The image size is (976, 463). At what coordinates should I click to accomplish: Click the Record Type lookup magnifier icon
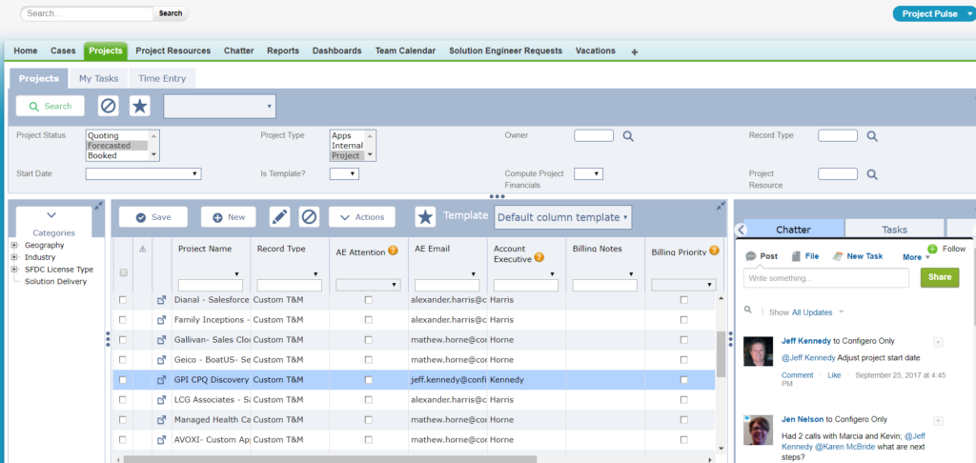pos(873,136)
